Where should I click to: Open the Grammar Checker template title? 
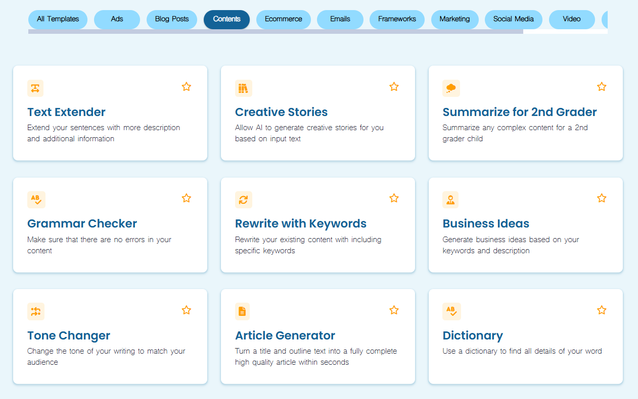point(82,223)
